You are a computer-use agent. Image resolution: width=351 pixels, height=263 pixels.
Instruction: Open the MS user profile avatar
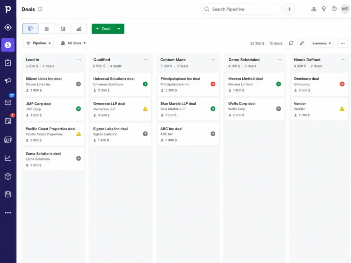pyautogui.click(x=345, y=9)
